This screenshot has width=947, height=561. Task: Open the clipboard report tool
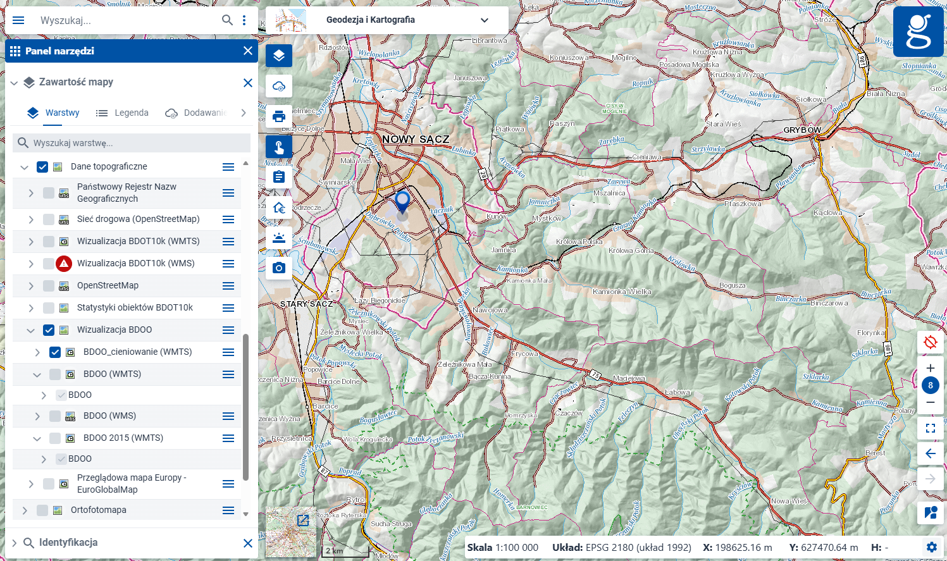279,177
